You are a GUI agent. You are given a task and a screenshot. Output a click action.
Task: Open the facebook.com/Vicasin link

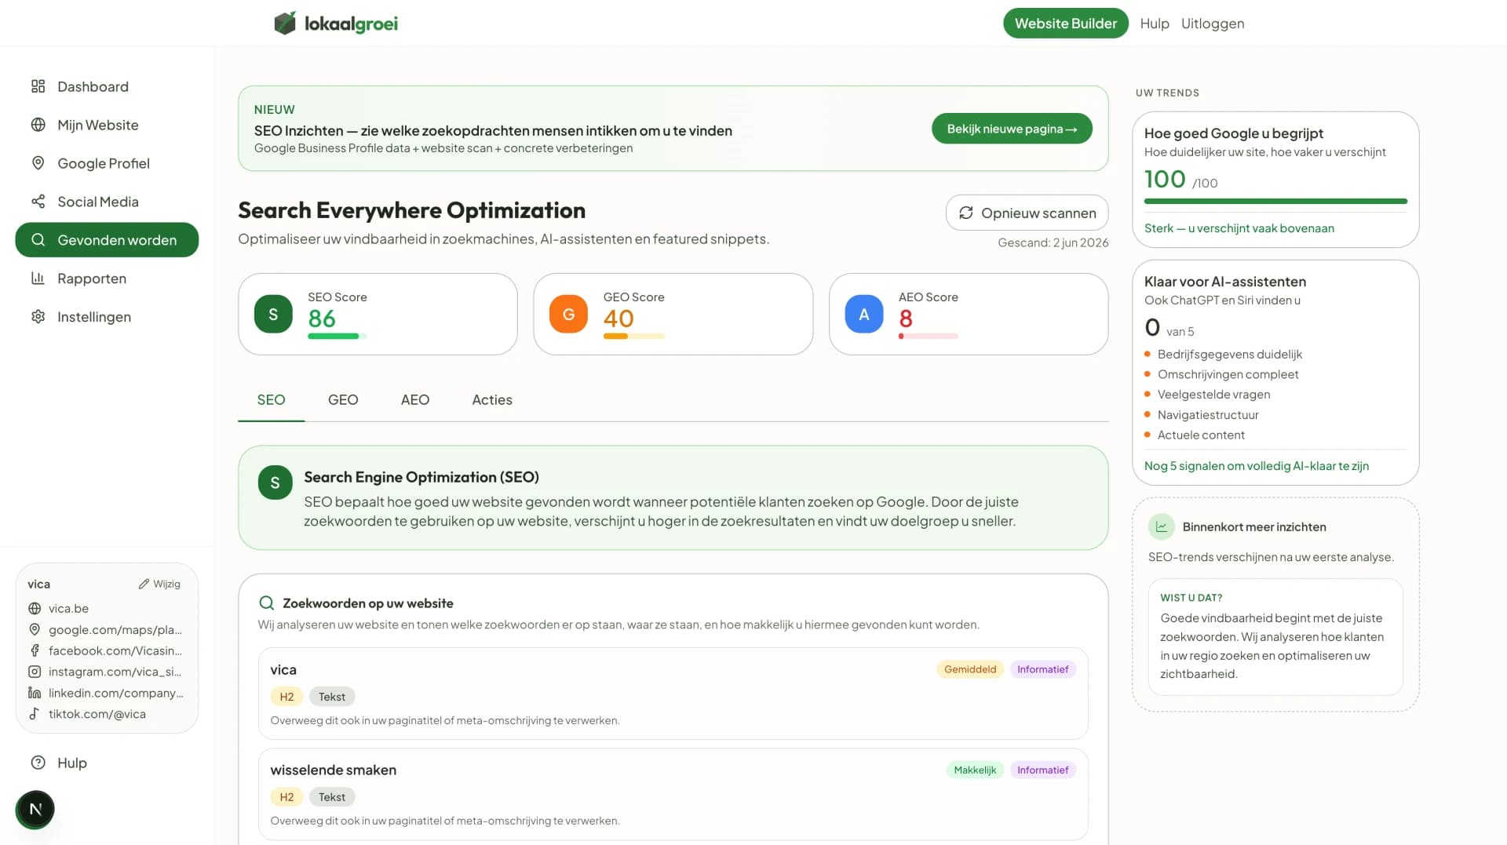tap(115, 651)
